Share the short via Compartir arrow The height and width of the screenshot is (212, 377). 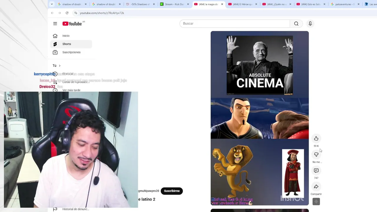click(x=316, y=187)
